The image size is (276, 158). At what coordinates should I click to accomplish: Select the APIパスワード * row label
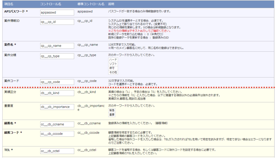[x=16, y=12]
